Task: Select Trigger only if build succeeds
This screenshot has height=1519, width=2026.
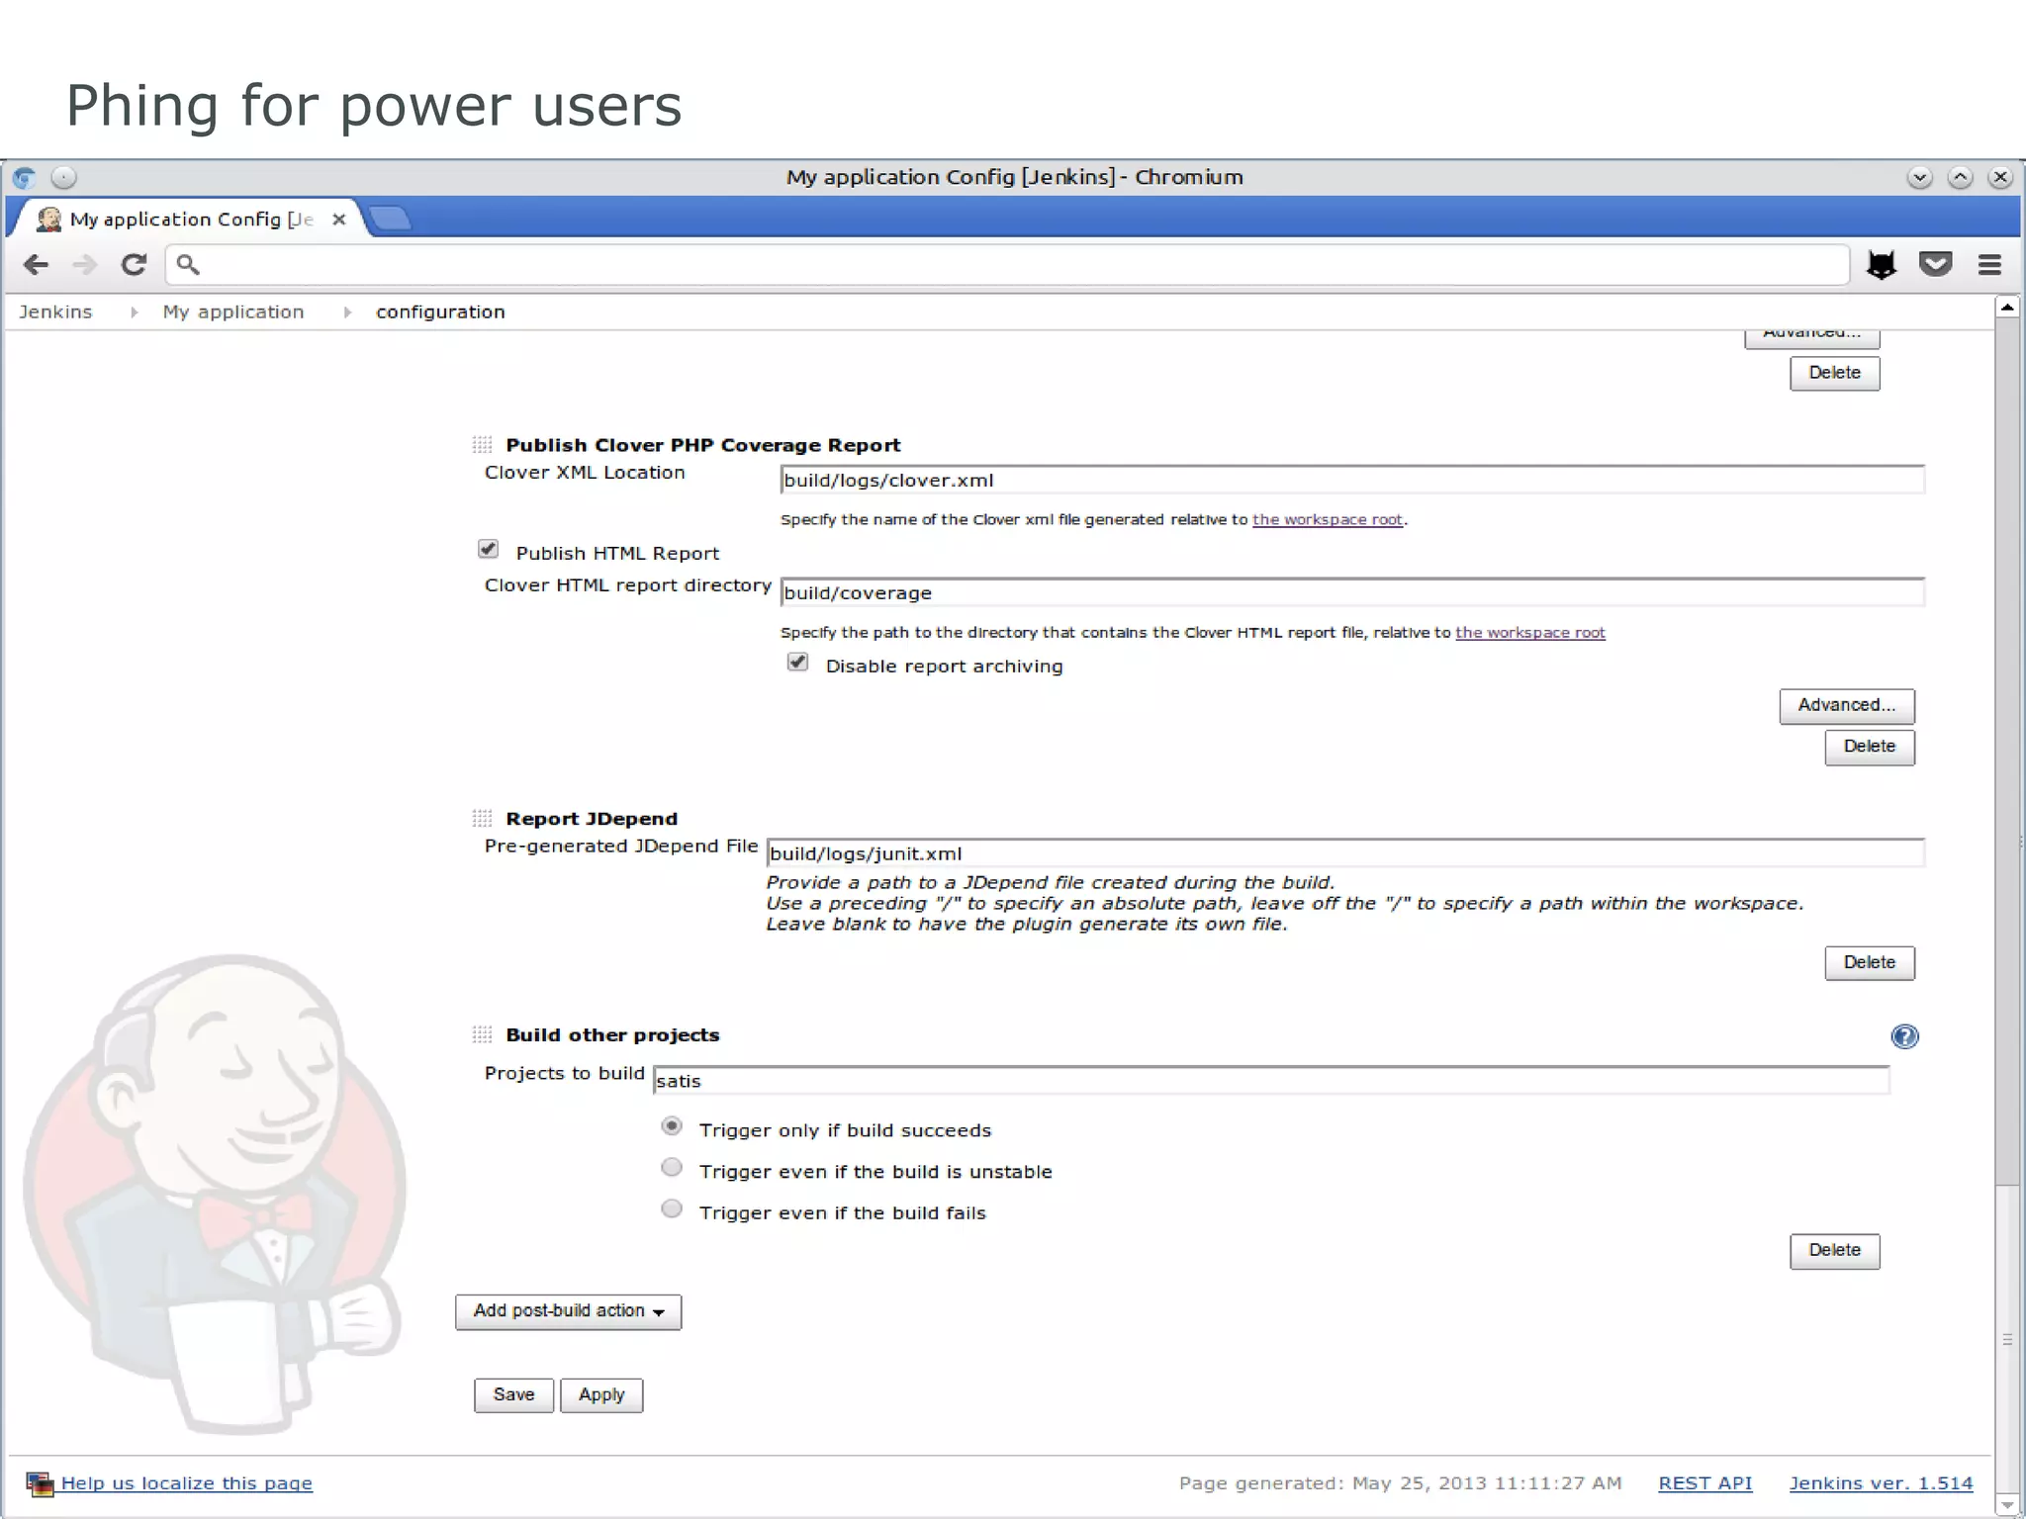Action: pos(672,1126)
